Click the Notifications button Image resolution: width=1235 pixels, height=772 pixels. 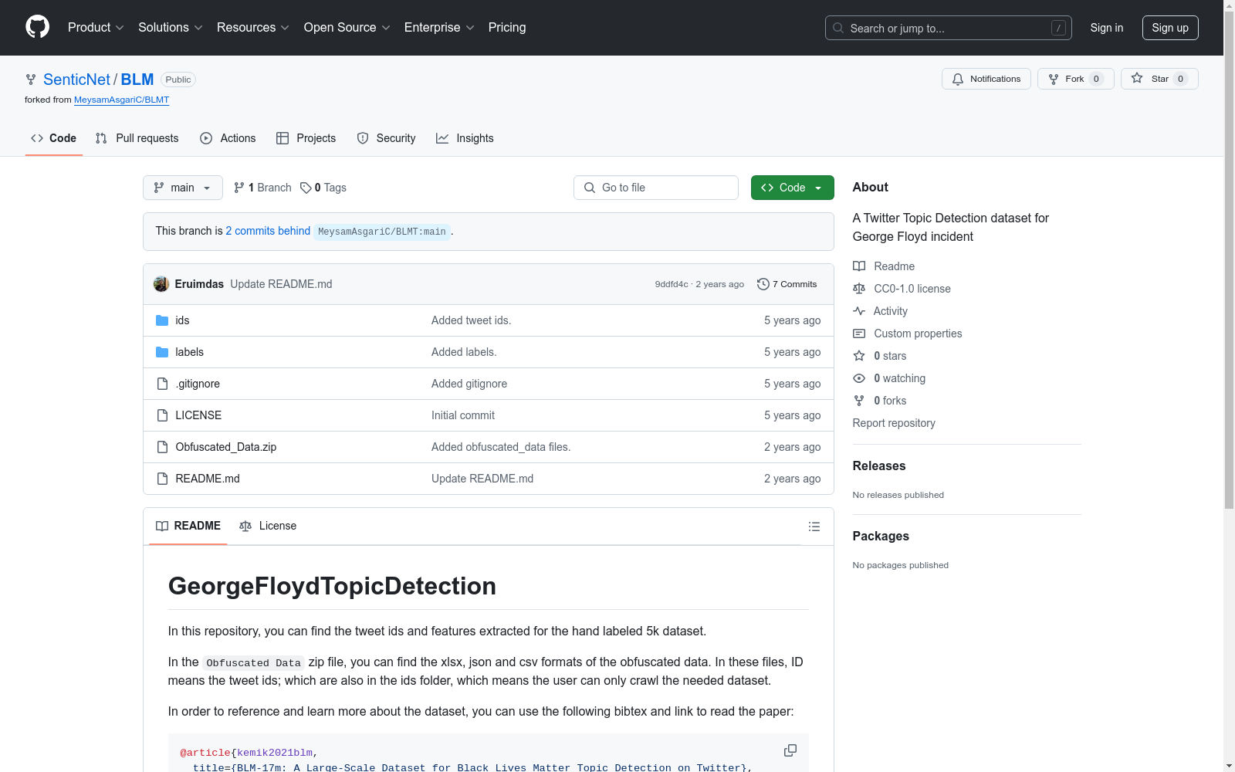pyautogui.click(x=986, y=79)
